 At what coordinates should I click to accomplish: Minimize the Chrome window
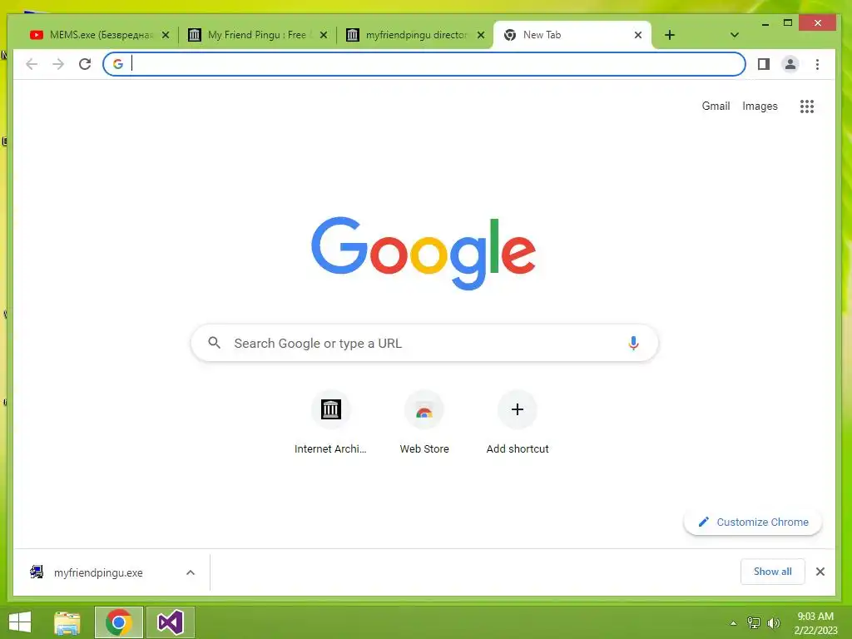point(765,23)
